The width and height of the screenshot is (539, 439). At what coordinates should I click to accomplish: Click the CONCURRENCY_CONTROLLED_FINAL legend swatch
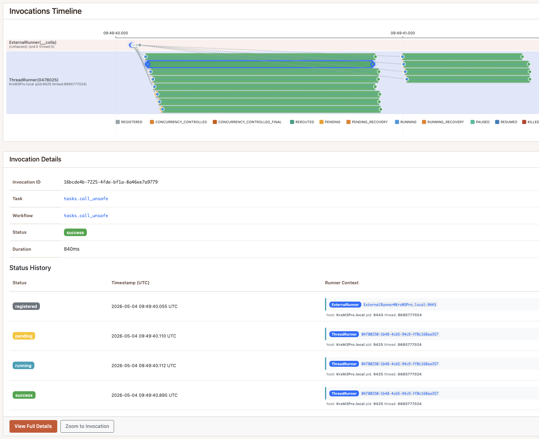click(215, 122)
